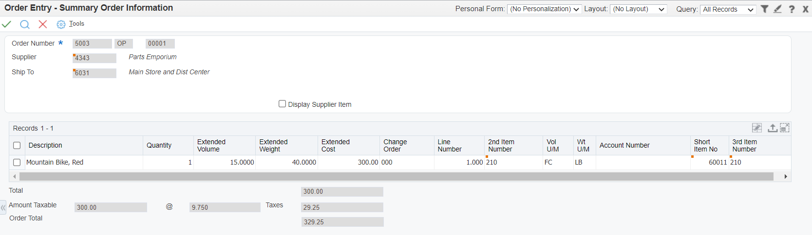Click the Order Number field 5003
This screenshot has height=235, width=812.
(x=92, y=43)
